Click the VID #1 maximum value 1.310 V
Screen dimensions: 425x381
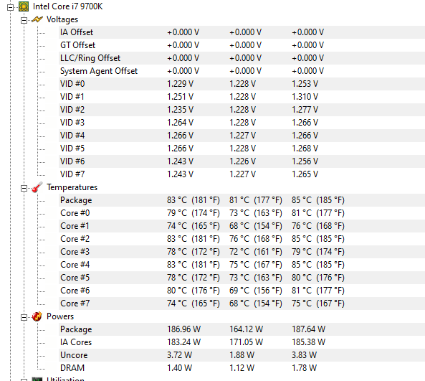[x=305, y=97]
